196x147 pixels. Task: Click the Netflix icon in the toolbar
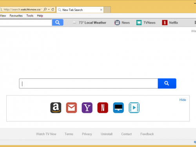[165, 23]
